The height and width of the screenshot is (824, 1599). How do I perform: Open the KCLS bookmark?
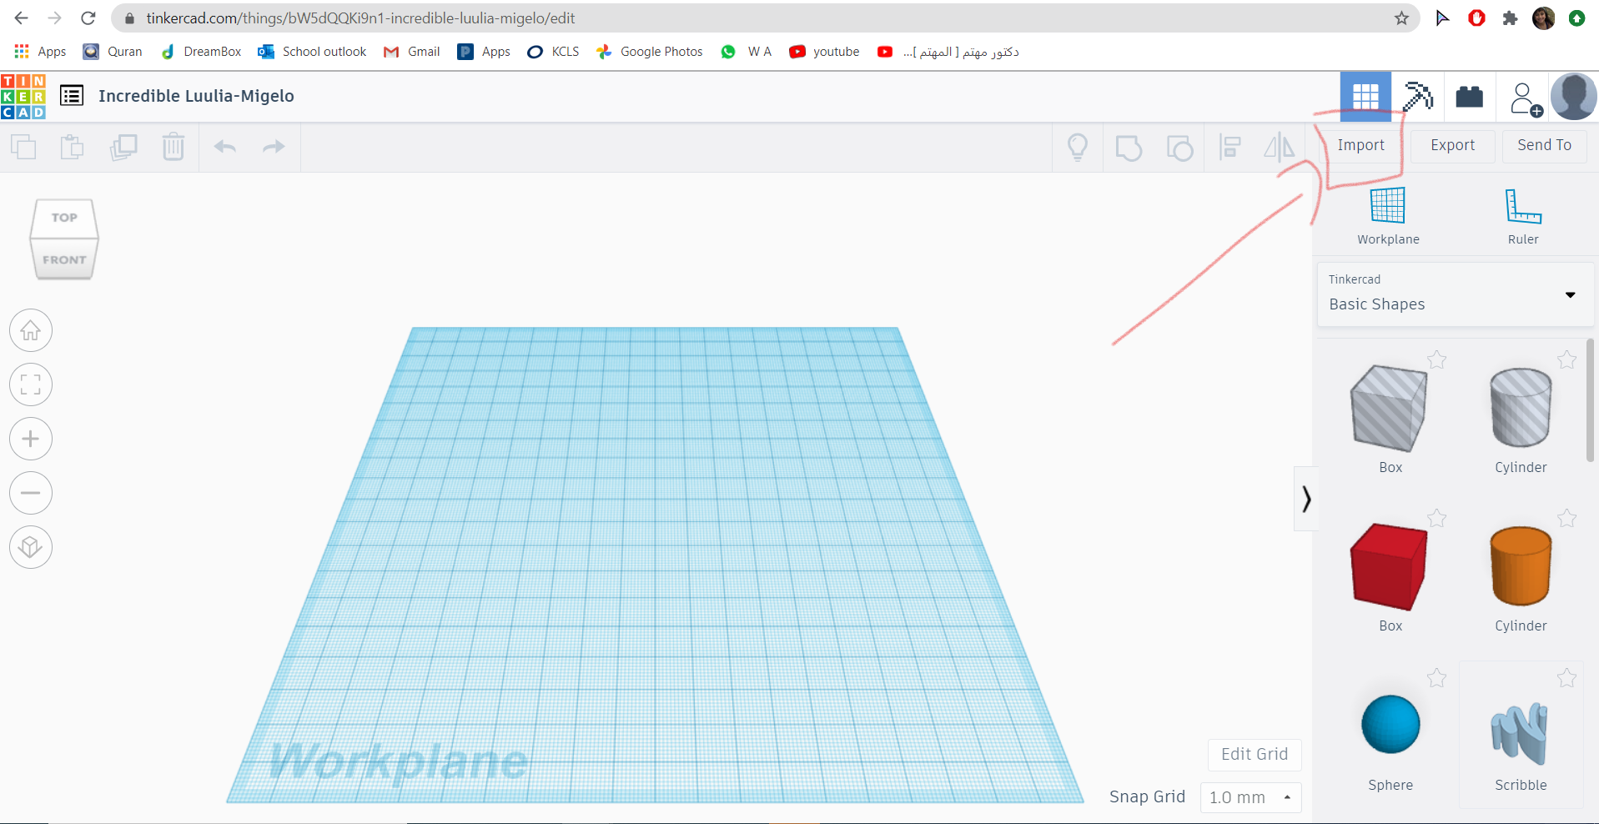(x=553, y=52)
